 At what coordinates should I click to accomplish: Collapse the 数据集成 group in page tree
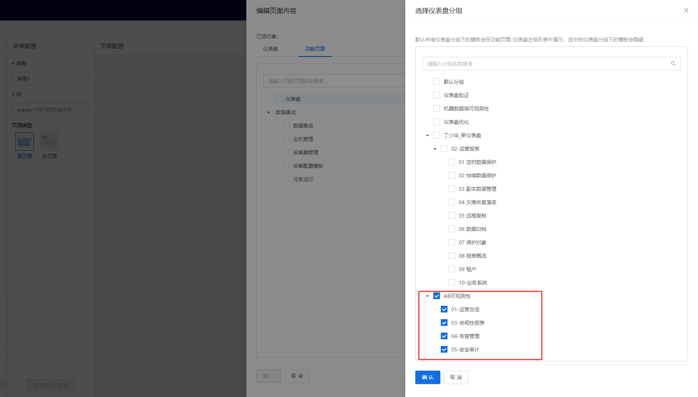click(268, 113)
